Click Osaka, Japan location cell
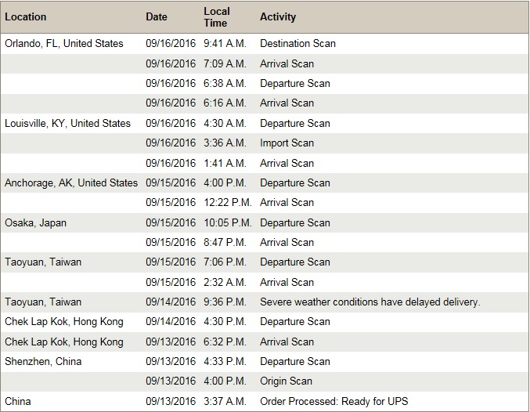 click(x=35, y=223)
